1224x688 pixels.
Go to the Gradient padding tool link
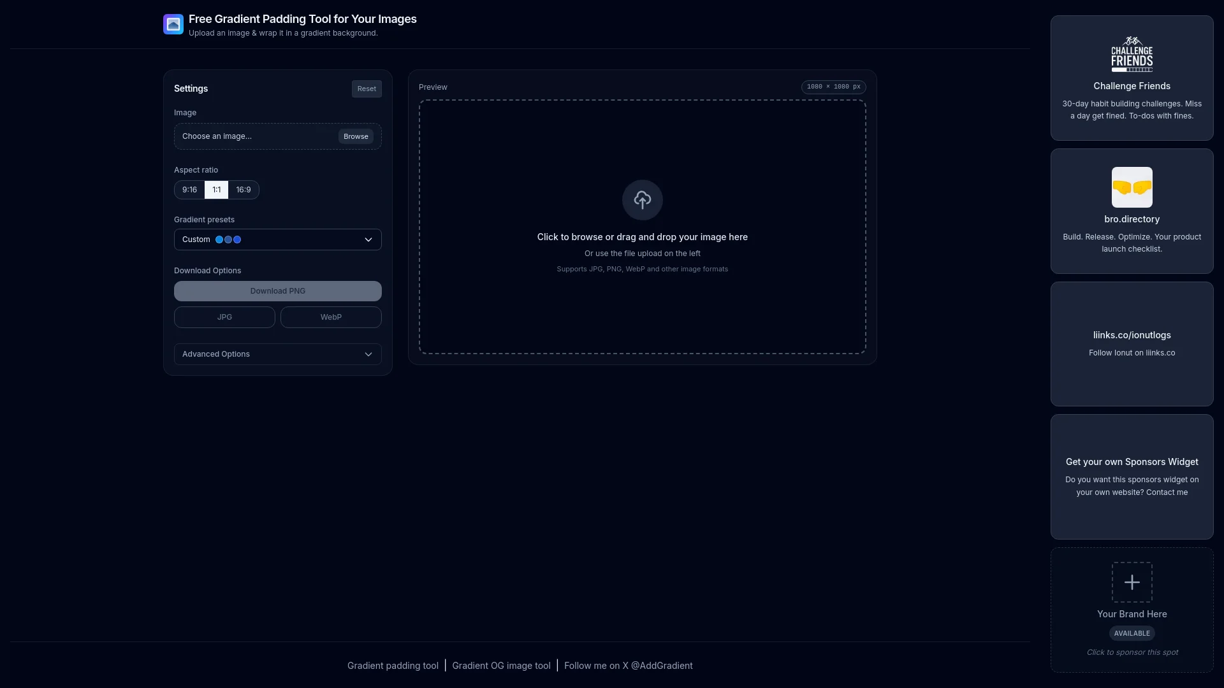coord(393,666)
